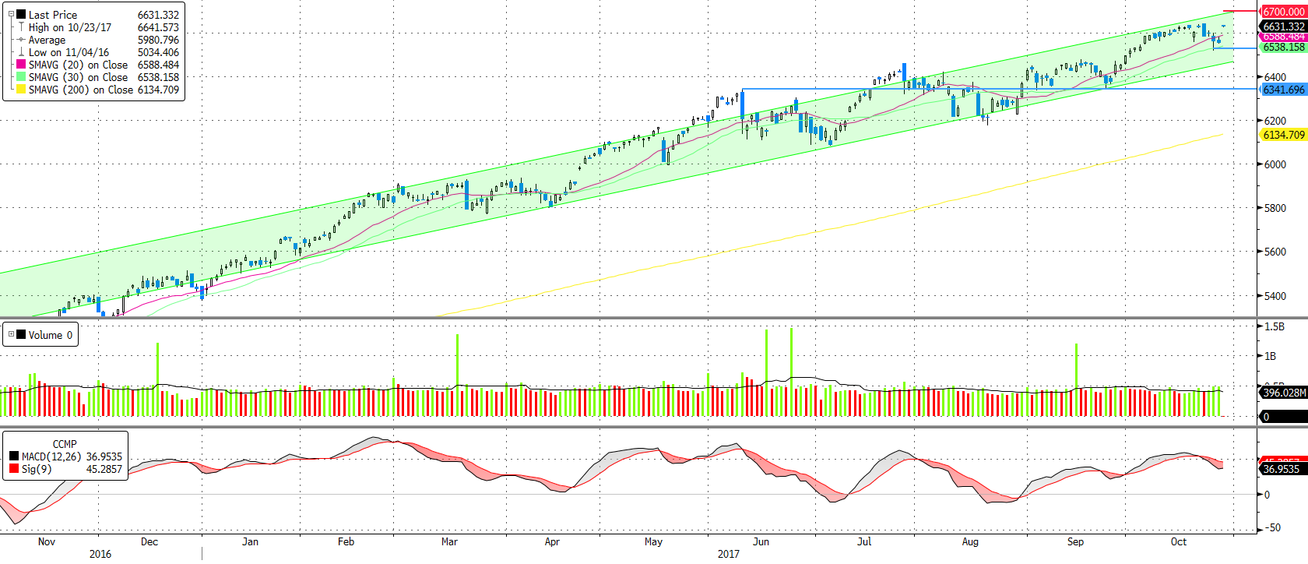Click the High marker icon in legend
1308x564 pixels.
[x=21, y=27]
